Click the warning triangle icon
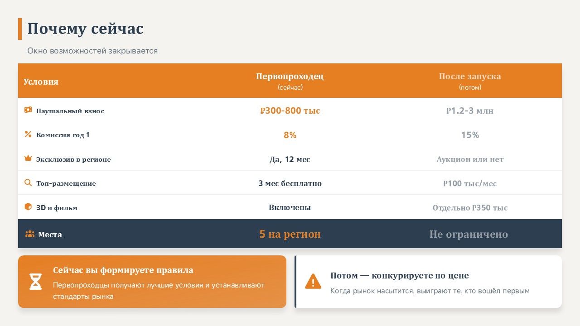580x326 pixels. 313,282
